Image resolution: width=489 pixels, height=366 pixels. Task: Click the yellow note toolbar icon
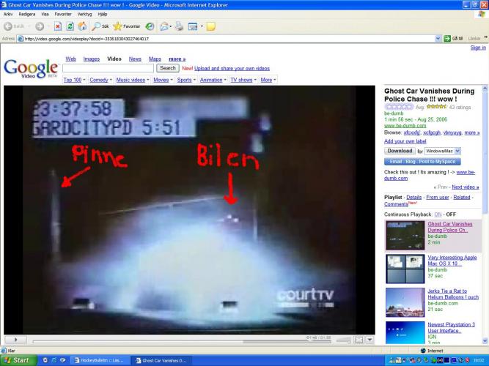(211, 26)
